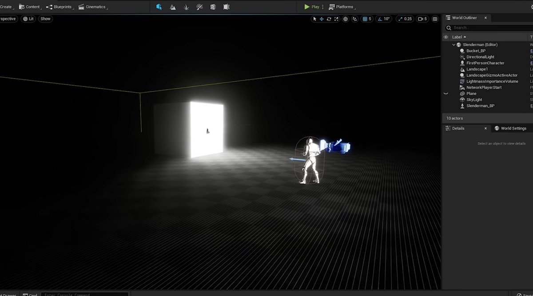
Task: Activate the Select mode icon in toolbar
Action: [159, 7]
